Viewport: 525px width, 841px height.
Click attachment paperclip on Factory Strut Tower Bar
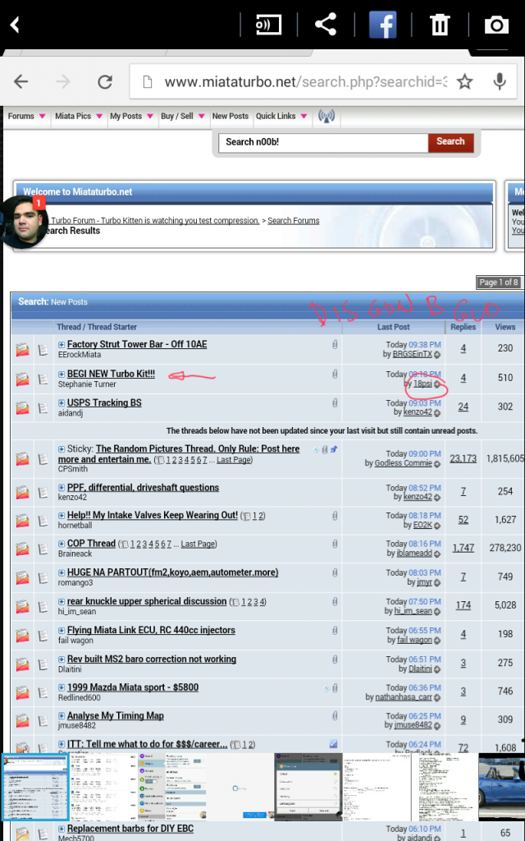(335, 344)
